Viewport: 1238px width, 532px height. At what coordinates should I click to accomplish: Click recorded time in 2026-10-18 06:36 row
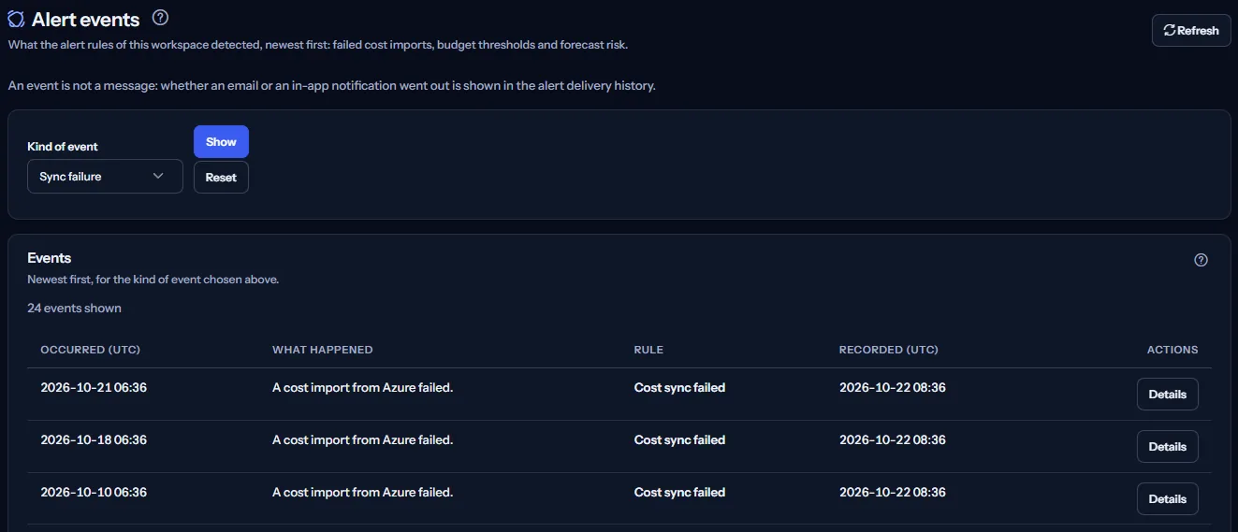coord(892,439)
